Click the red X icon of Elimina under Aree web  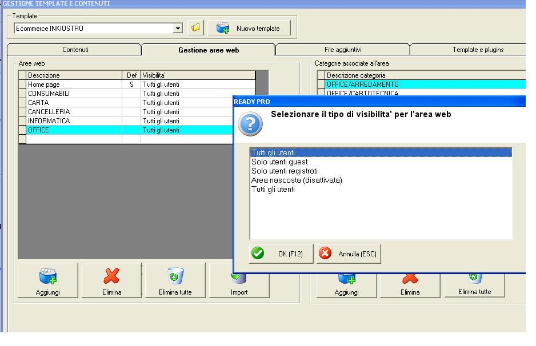coord(111,276)
